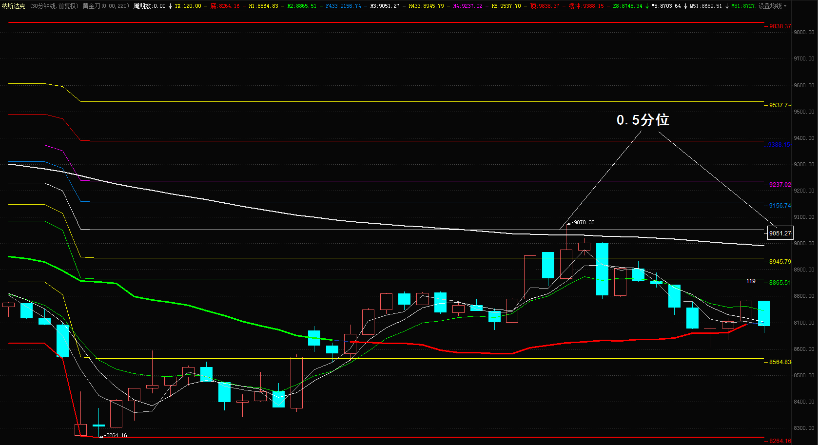This screenshot has height=445, width=818.
Task: Select the 0.5分位 chart annotation
Action: tap(643, 120)
